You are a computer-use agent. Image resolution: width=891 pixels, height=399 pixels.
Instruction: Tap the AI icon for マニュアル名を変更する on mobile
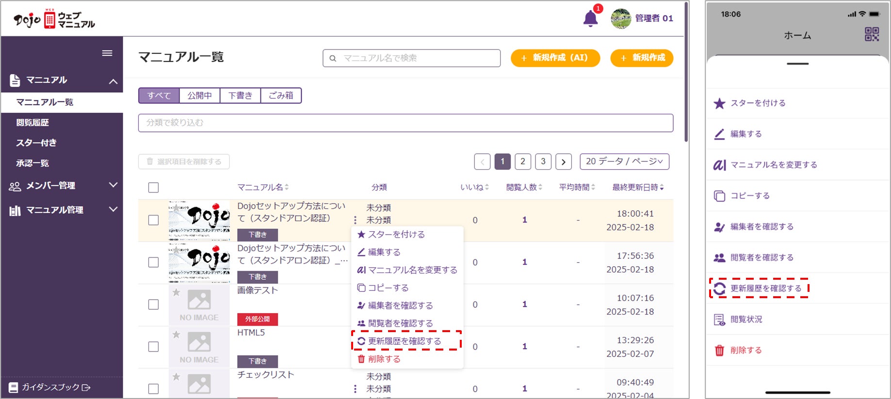(x=719, y=165)
